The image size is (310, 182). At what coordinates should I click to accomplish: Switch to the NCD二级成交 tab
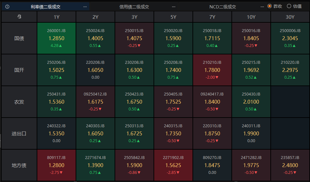click(x=222, y=6)
